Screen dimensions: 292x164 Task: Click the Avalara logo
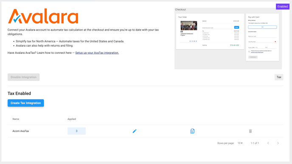tap(43, 16)
